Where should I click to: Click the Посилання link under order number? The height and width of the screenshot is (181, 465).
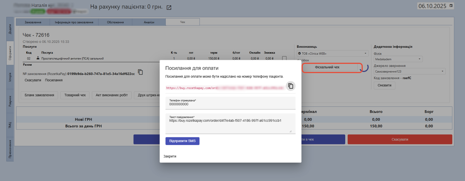[x=54, y=80]
